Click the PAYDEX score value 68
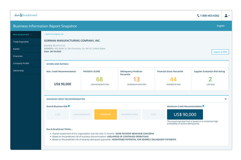Image resolution: width=241 pixels, height=160 pixels. (x=99, y=79)
